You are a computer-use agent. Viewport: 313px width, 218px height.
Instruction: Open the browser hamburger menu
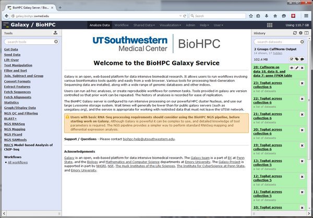[x=306, y=16]
